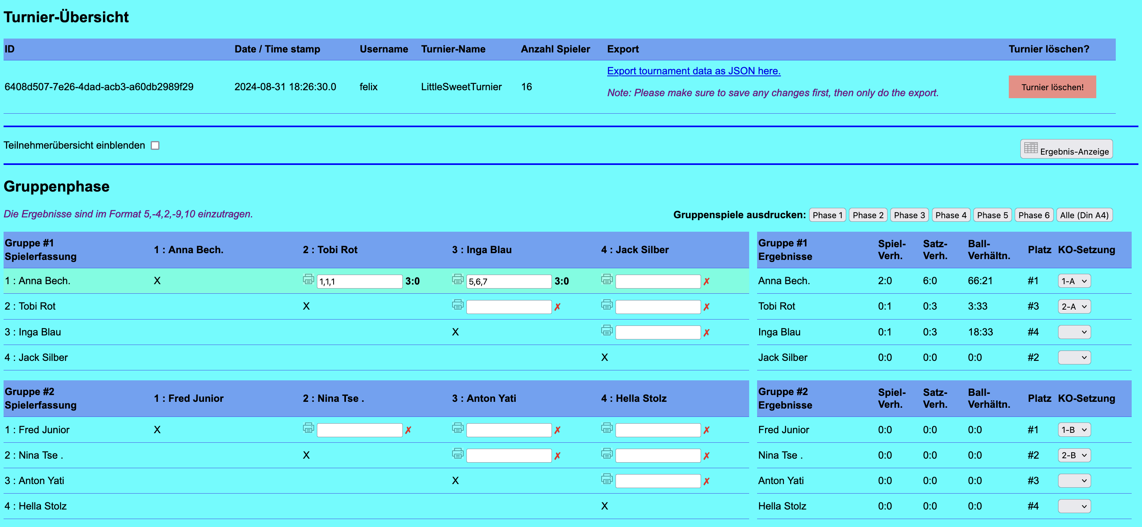Viewport: 1142px width, 527px height.
Task: Click print icon for Tobi Rot vs Jack Silber
Action: [606, 305]
